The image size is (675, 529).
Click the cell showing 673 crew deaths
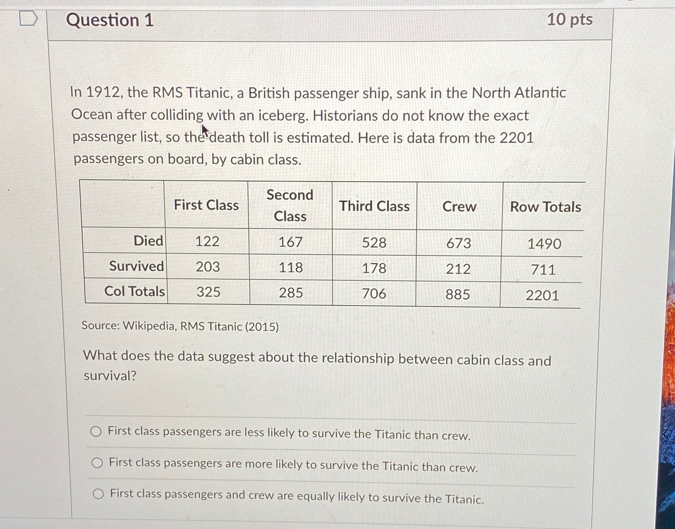coord(458,244)
